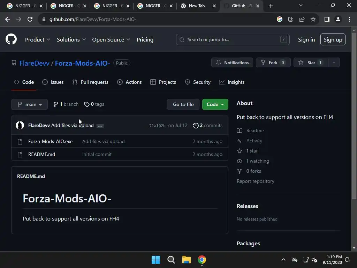Open the Star lists dropdown arrow
This screenshot has width=357, height=268.
tap(334, 63)
